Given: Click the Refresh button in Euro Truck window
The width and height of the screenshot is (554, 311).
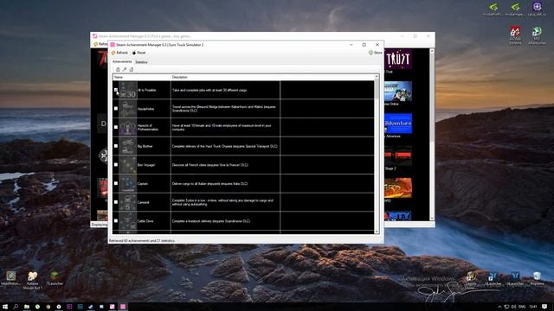Looking at the screenshot, I should (x=119, y=53).
